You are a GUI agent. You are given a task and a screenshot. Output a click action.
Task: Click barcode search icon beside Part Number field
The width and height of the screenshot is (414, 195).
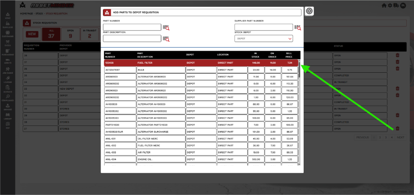pyautogui.click(x=166, y=27)
